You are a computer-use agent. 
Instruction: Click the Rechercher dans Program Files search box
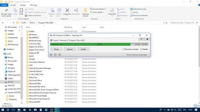point(184,23)
